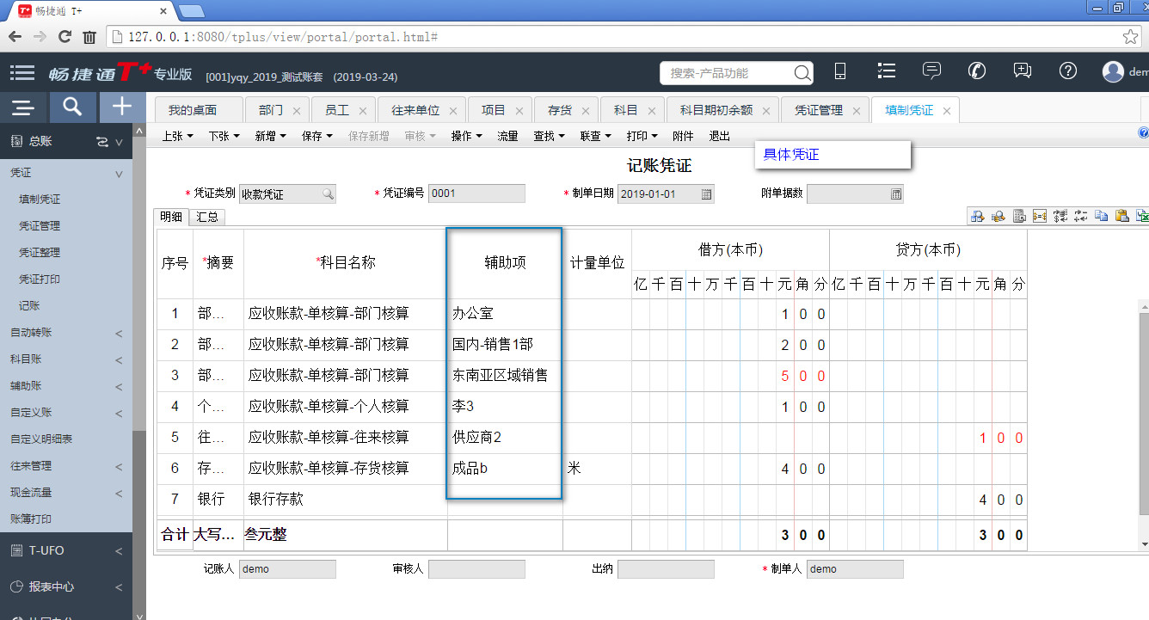Click the calculator icon in 附单据数 field
The height and width of the screenshot is (620, 1149).
pos(895,194)
